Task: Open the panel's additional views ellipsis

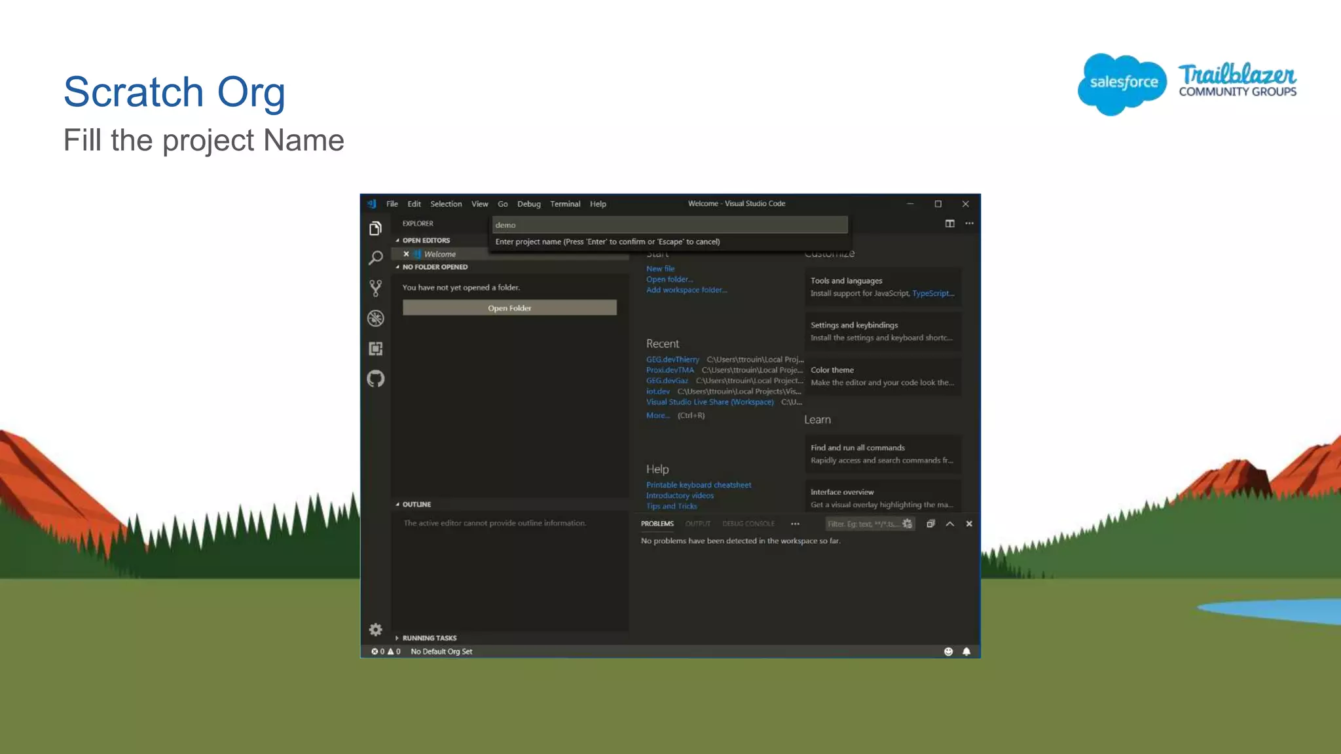Action: (x=795, y=524)
